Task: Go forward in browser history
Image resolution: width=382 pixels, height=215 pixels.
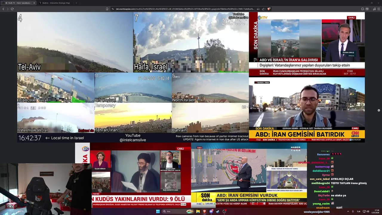Action: click(8, 9)
